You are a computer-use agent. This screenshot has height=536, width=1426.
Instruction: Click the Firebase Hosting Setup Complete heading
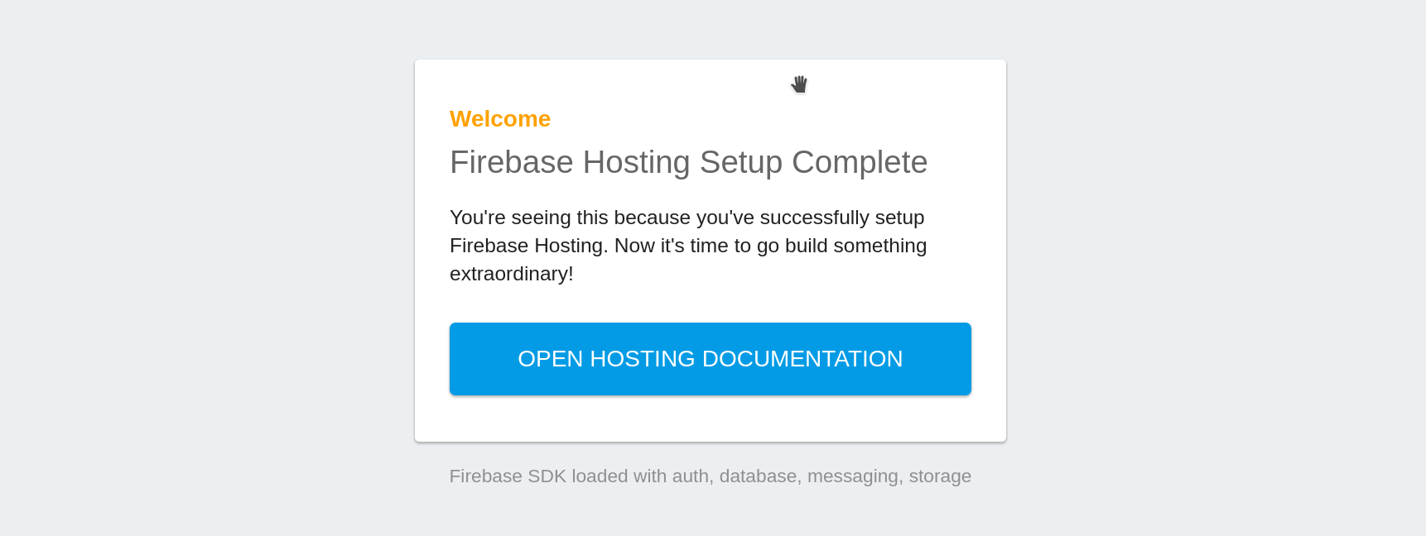[688, 162]
